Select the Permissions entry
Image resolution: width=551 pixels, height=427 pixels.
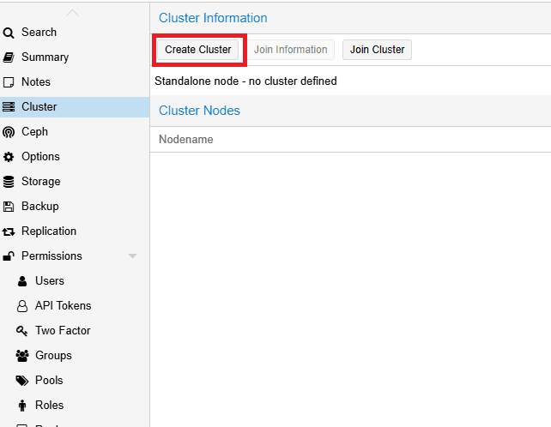[x=51, y=256]
